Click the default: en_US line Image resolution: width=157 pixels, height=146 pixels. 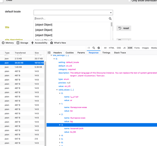click(x=65, y=66)
